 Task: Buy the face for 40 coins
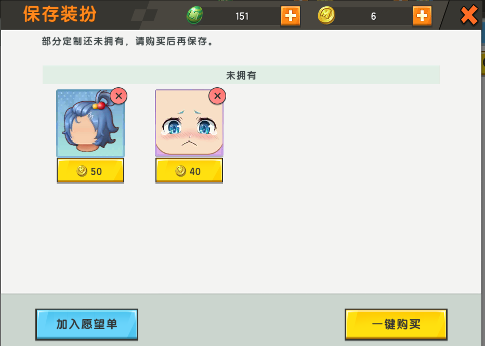[189, 170]
